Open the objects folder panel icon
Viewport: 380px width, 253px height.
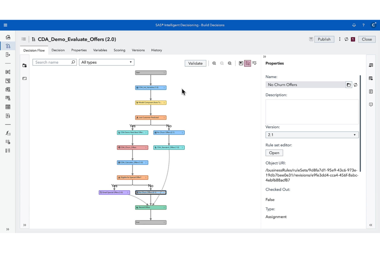(25, 66)
